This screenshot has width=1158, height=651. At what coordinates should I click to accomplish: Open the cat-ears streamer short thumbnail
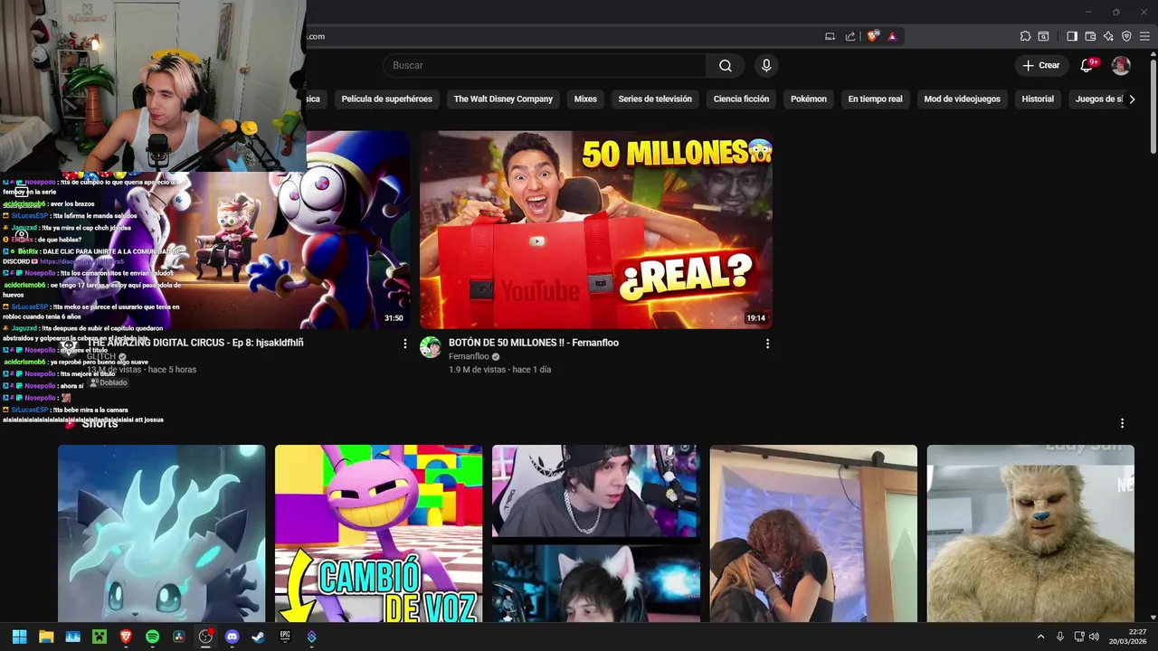[595, 533]
